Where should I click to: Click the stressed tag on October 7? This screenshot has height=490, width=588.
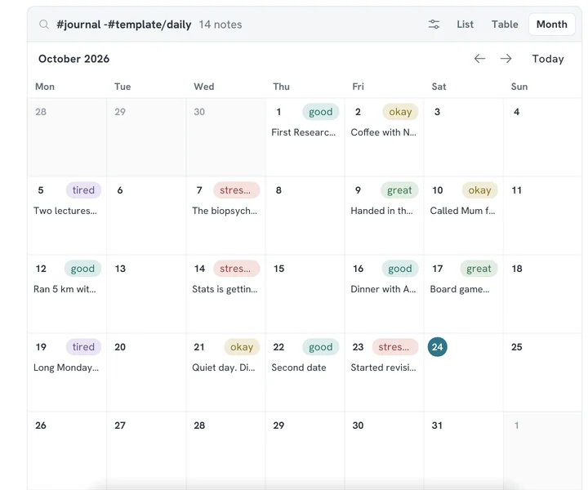[x=236, y=190]
